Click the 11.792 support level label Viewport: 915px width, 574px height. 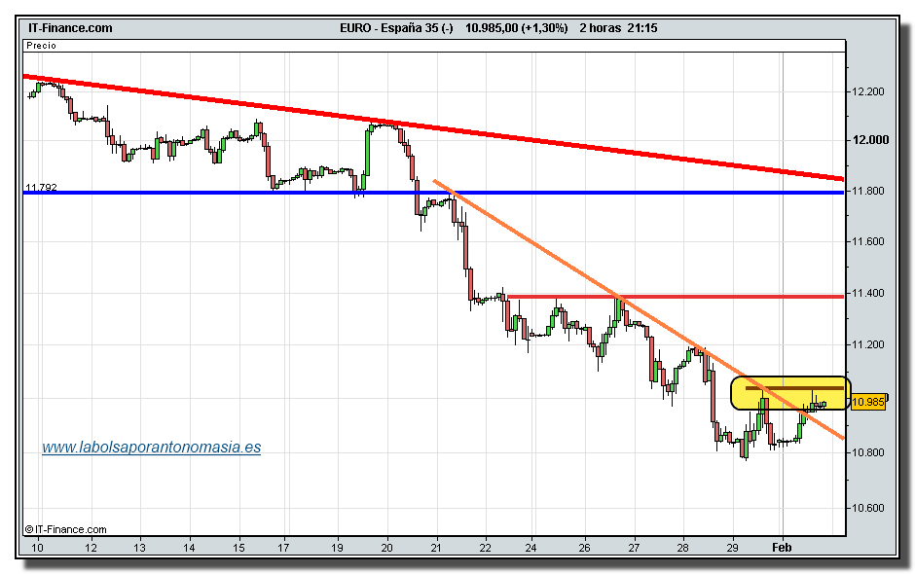[x=41, y=187]
